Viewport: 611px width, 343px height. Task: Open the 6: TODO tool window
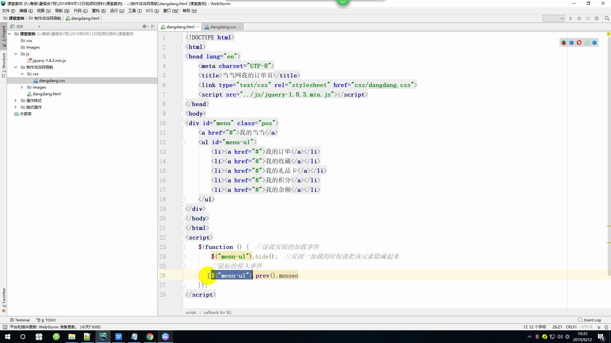click(46, 320)
